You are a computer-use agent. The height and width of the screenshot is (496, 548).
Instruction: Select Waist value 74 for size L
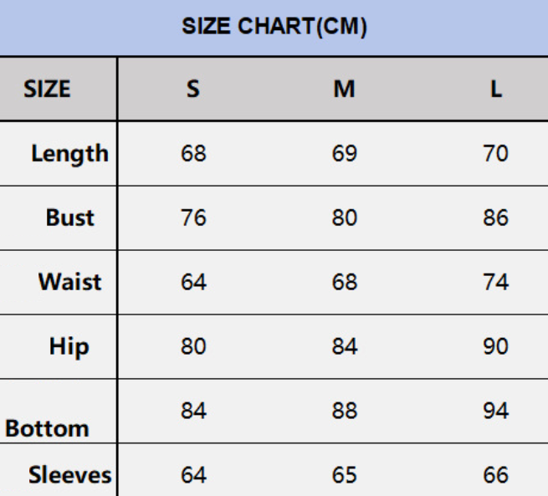click(495, 282)
